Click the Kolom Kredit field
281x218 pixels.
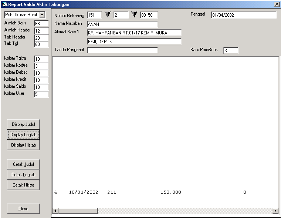point(41,80)
